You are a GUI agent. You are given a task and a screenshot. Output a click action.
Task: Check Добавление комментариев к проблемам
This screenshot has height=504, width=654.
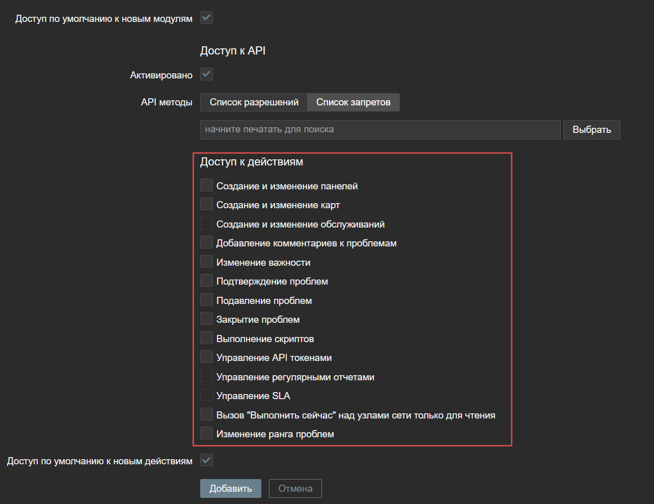coord(206,242)
